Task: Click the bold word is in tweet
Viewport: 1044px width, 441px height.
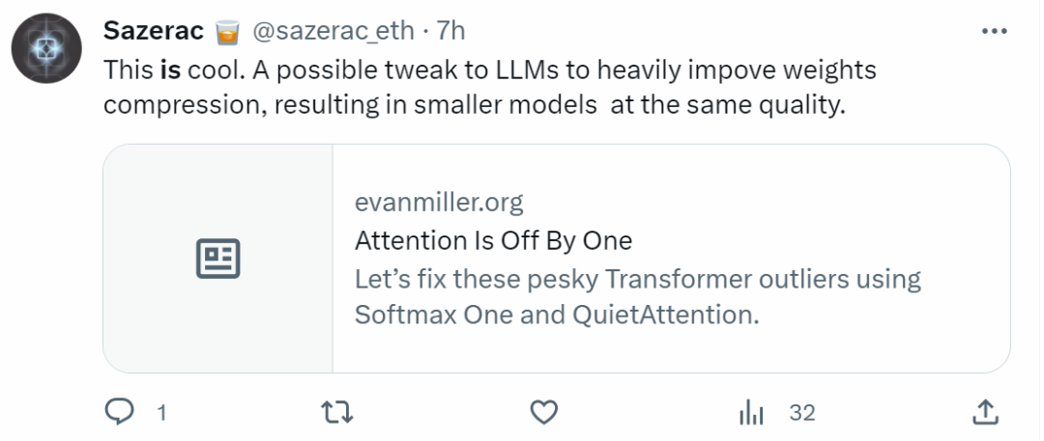Action: pyautogui.click(x=170, y=69)
